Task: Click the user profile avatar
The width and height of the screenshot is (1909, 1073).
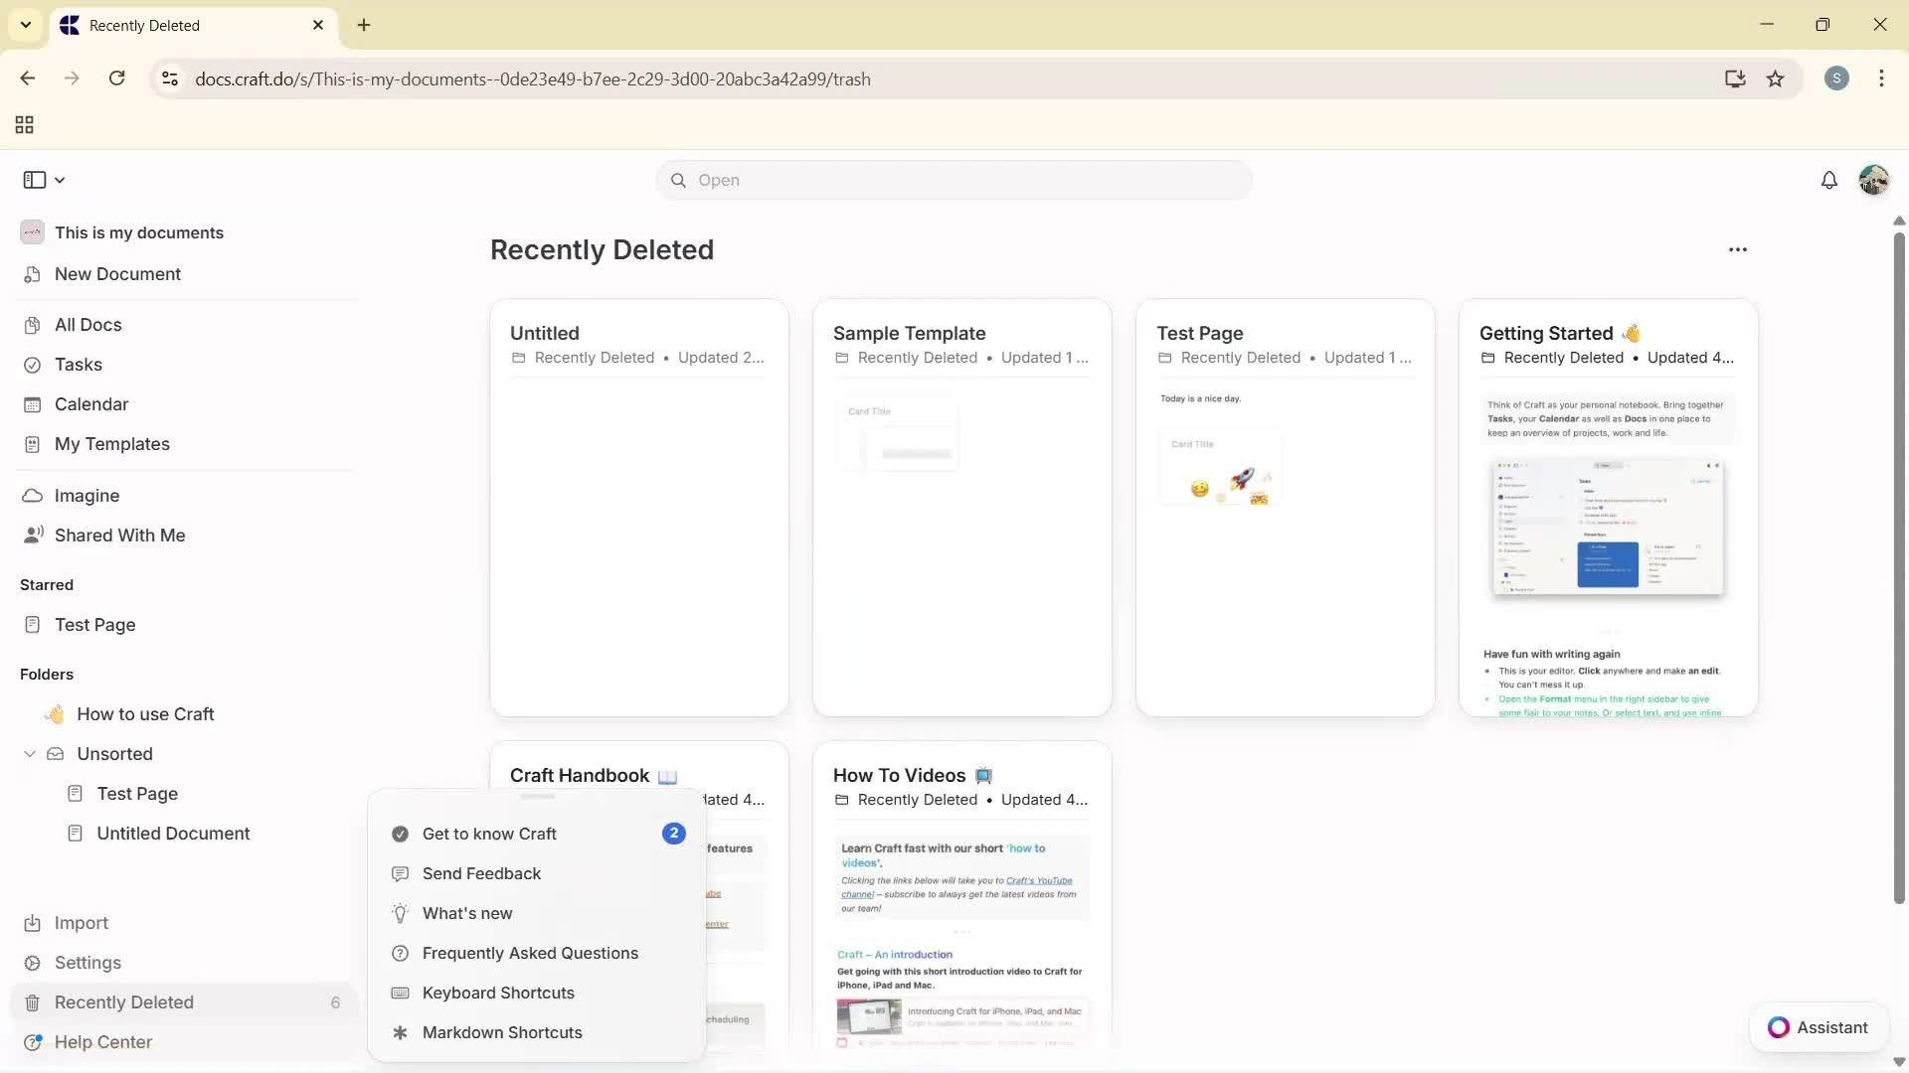Action: pos(1873,180)
